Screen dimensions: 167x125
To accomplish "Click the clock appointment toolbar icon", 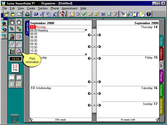I will tap(78, 14).
